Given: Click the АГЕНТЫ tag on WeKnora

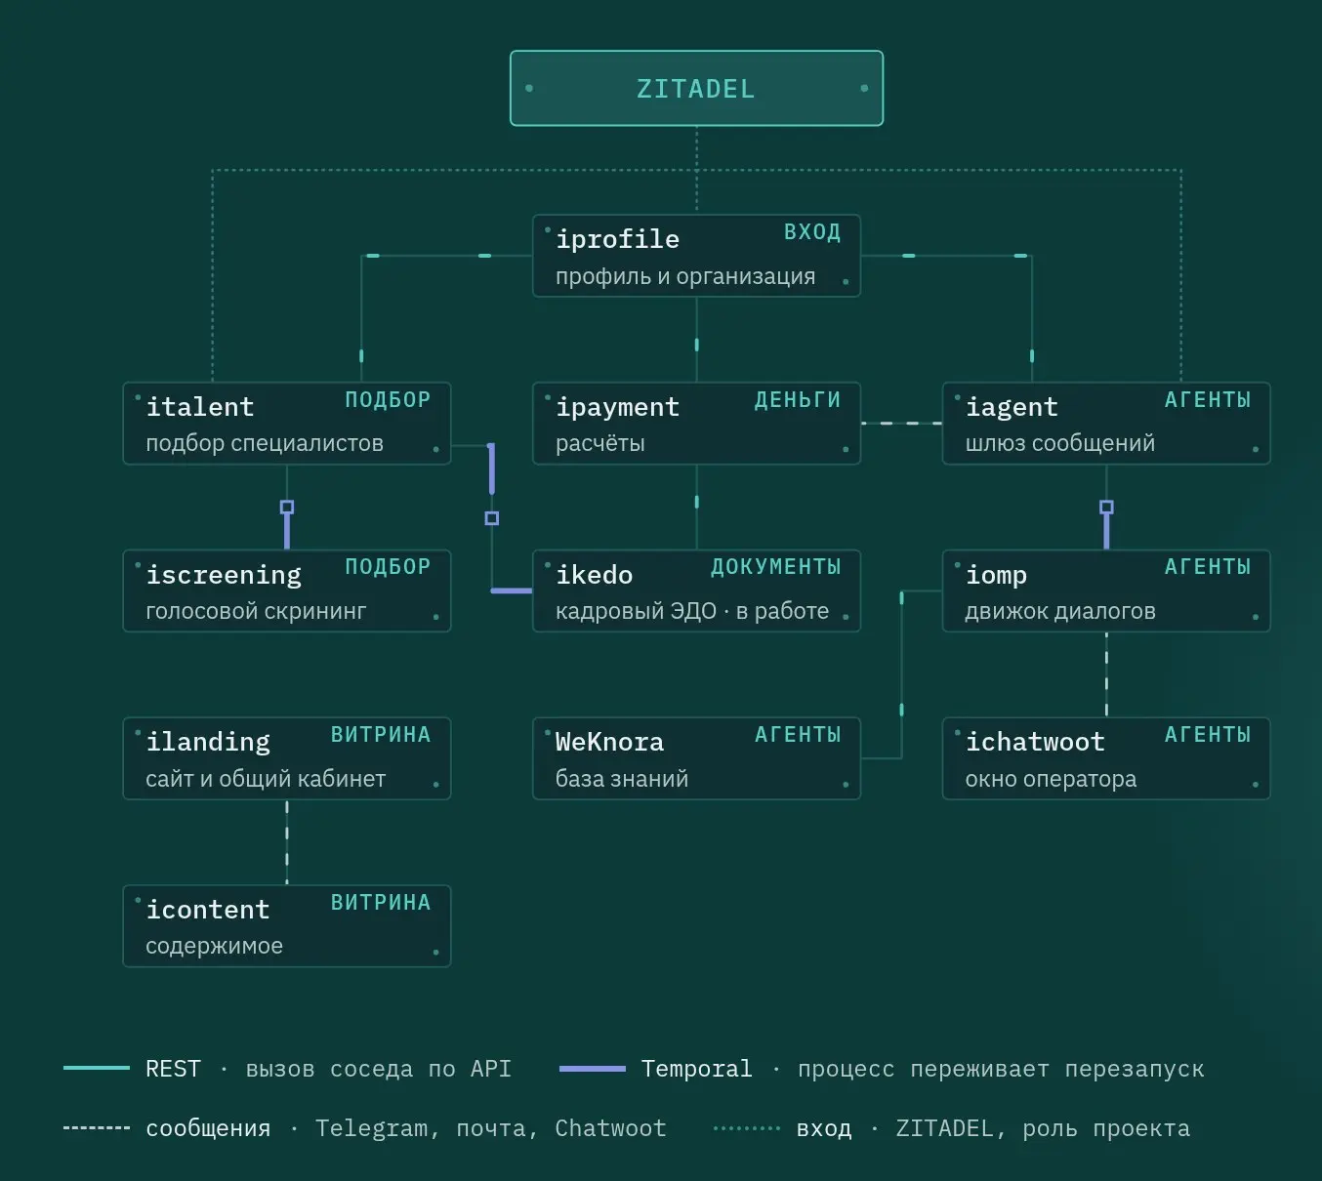Looking at the screenshot, I should [798, 735].
